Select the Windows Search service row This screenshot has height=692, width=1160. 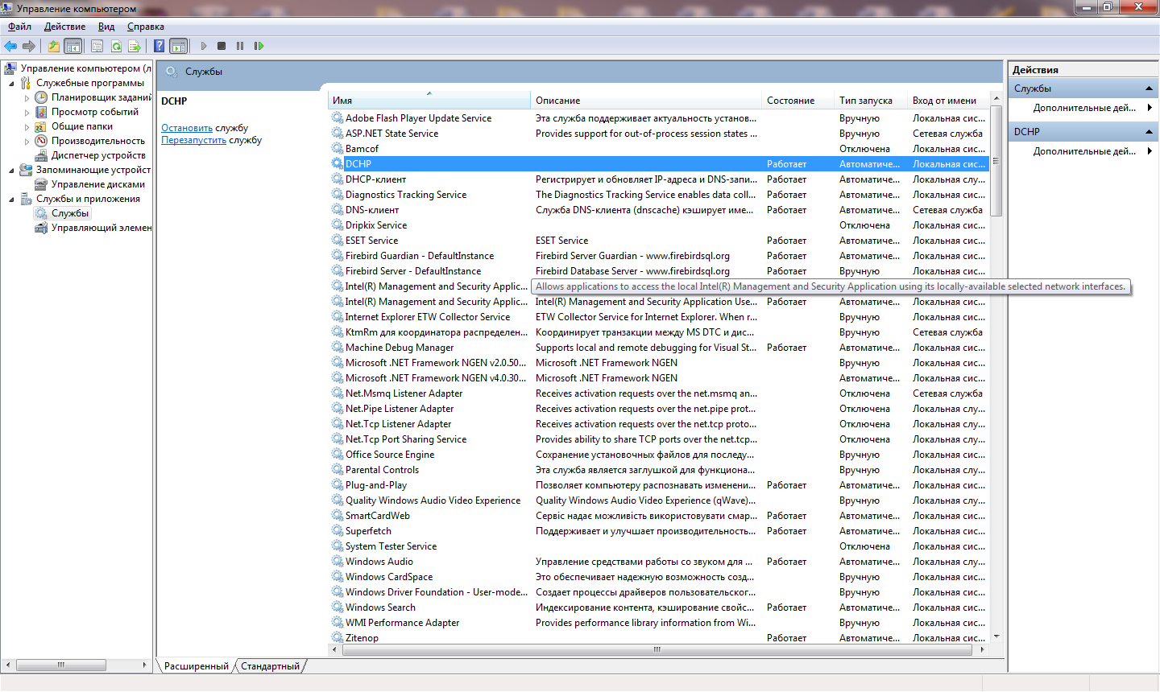659,608
